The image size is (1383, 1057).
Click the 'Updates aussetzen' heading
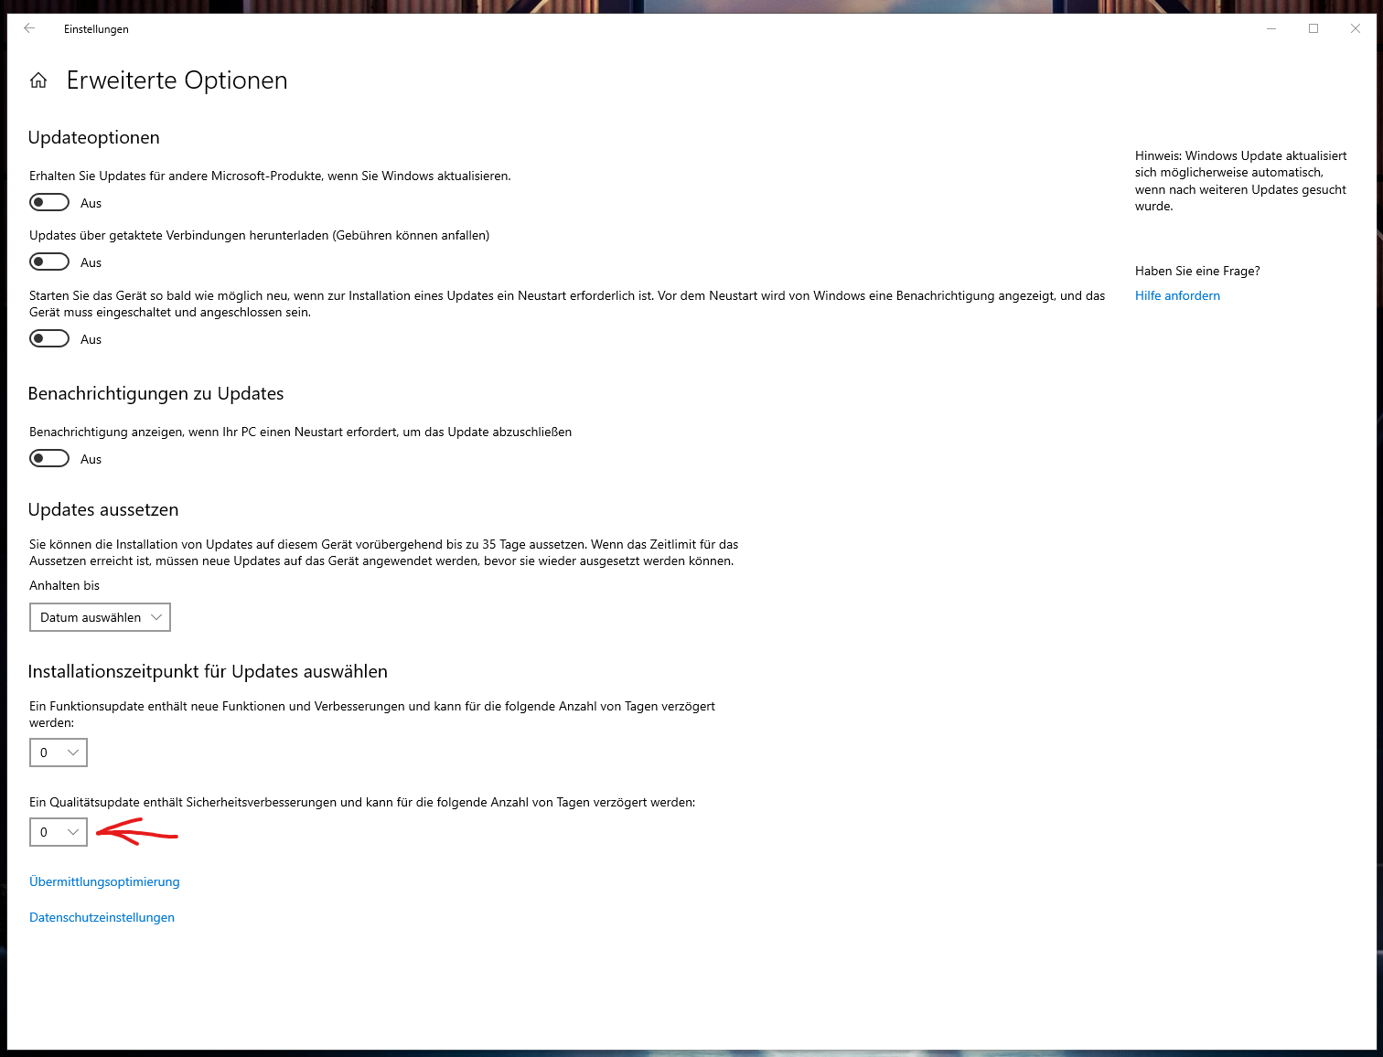click(x=103, y=509)
